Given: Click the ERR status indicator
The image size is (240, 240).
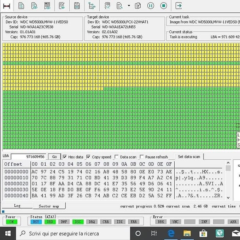Looking at the screenshot, I should [x=134, y=222].
